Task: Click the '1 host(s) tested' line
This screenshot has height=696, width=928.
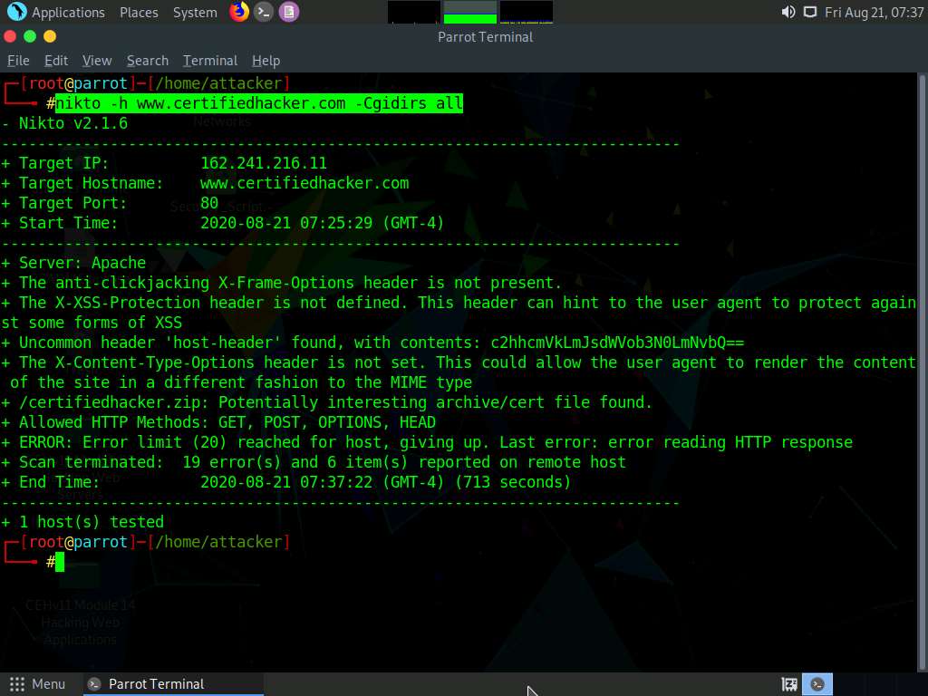Action: tap(82, 522)
